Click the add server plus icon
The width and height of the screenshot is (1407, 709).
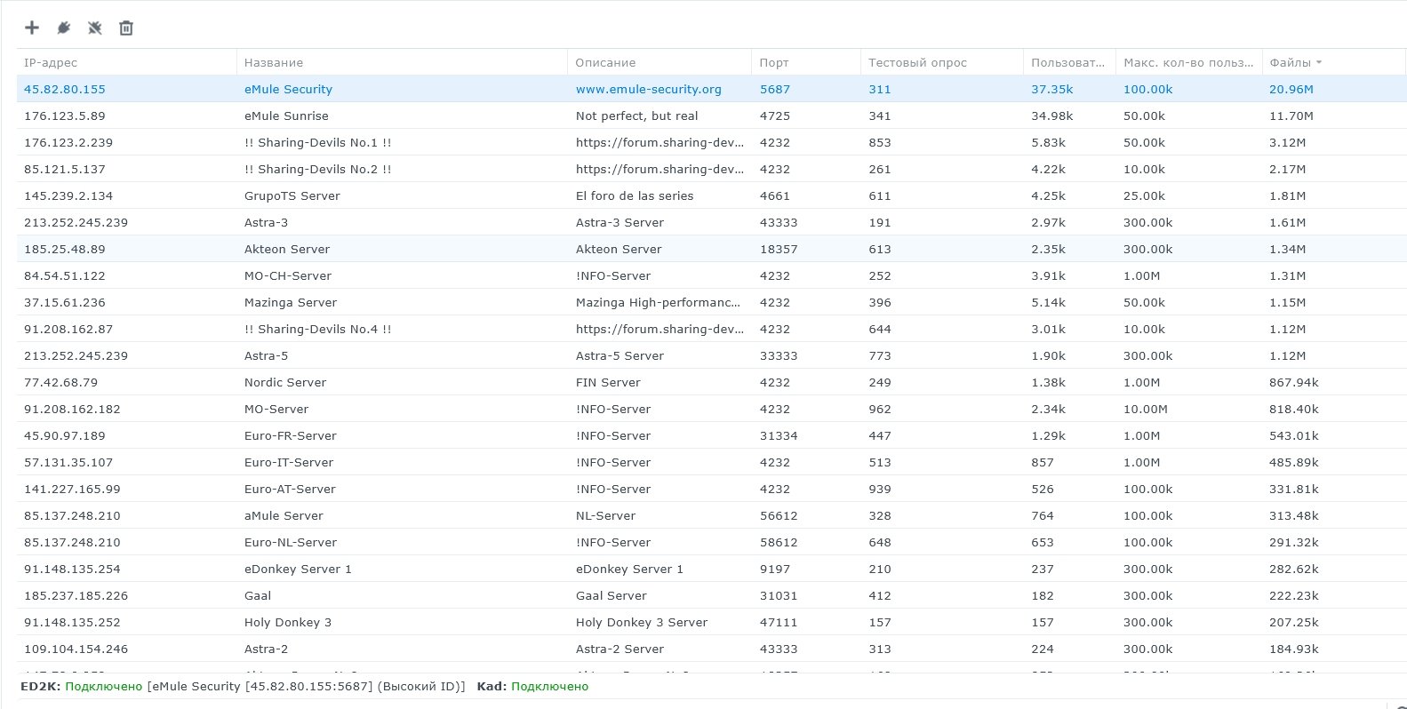[x=32, y=28]
